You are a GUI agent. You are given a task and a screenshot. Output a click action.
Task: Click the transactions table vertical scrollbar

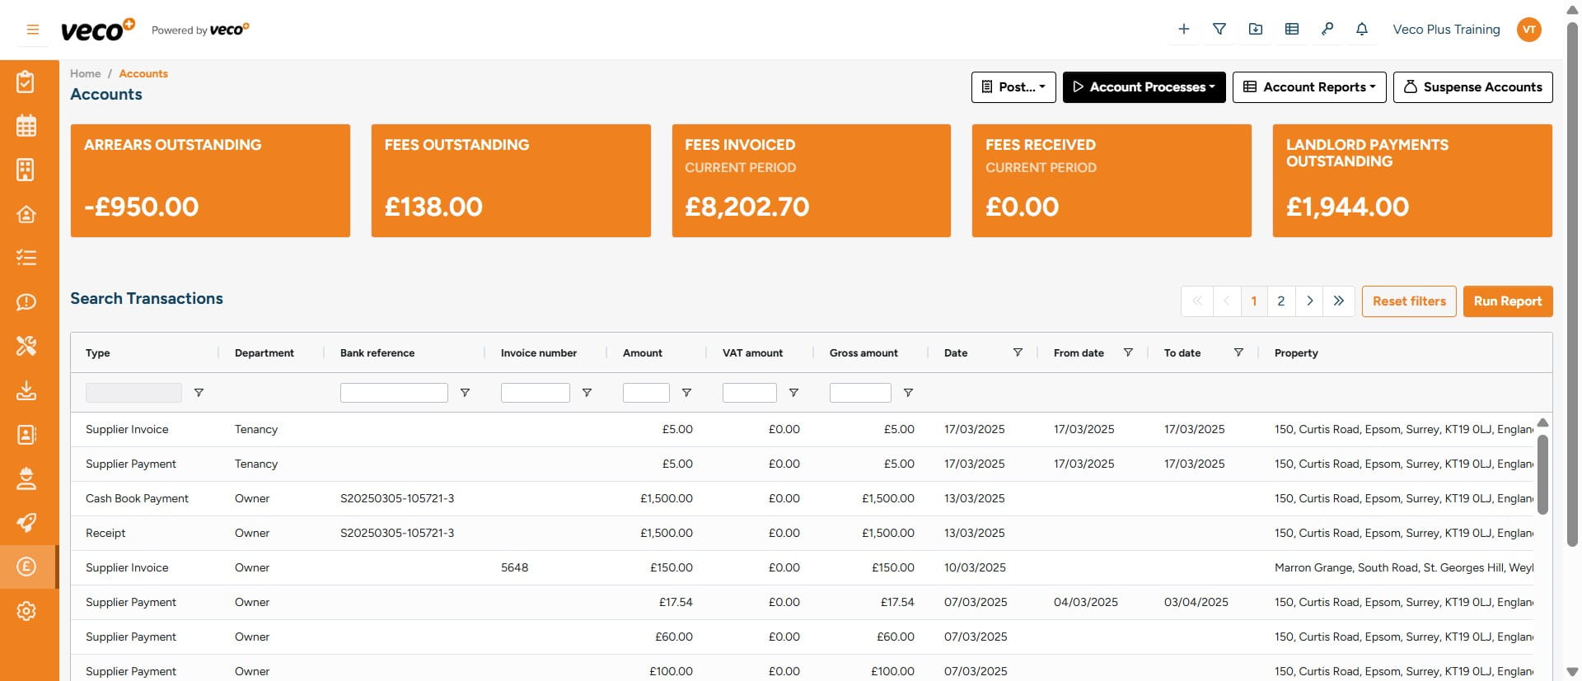point(1542,473)
